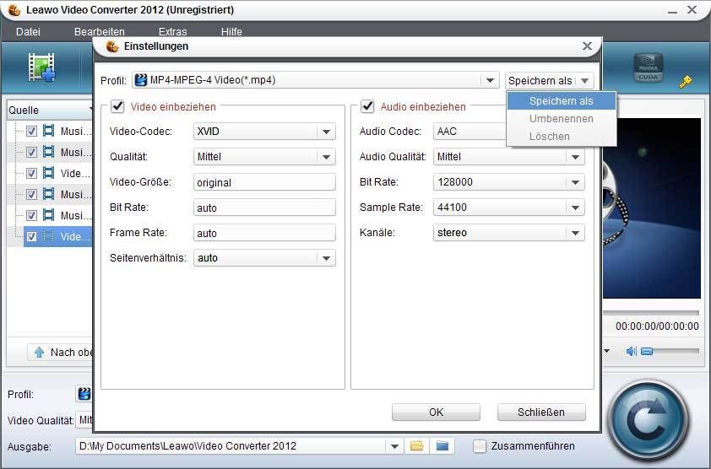Click the Schließen button
Image resolution: width=711 pixels, height=469 pixels.
541,412
